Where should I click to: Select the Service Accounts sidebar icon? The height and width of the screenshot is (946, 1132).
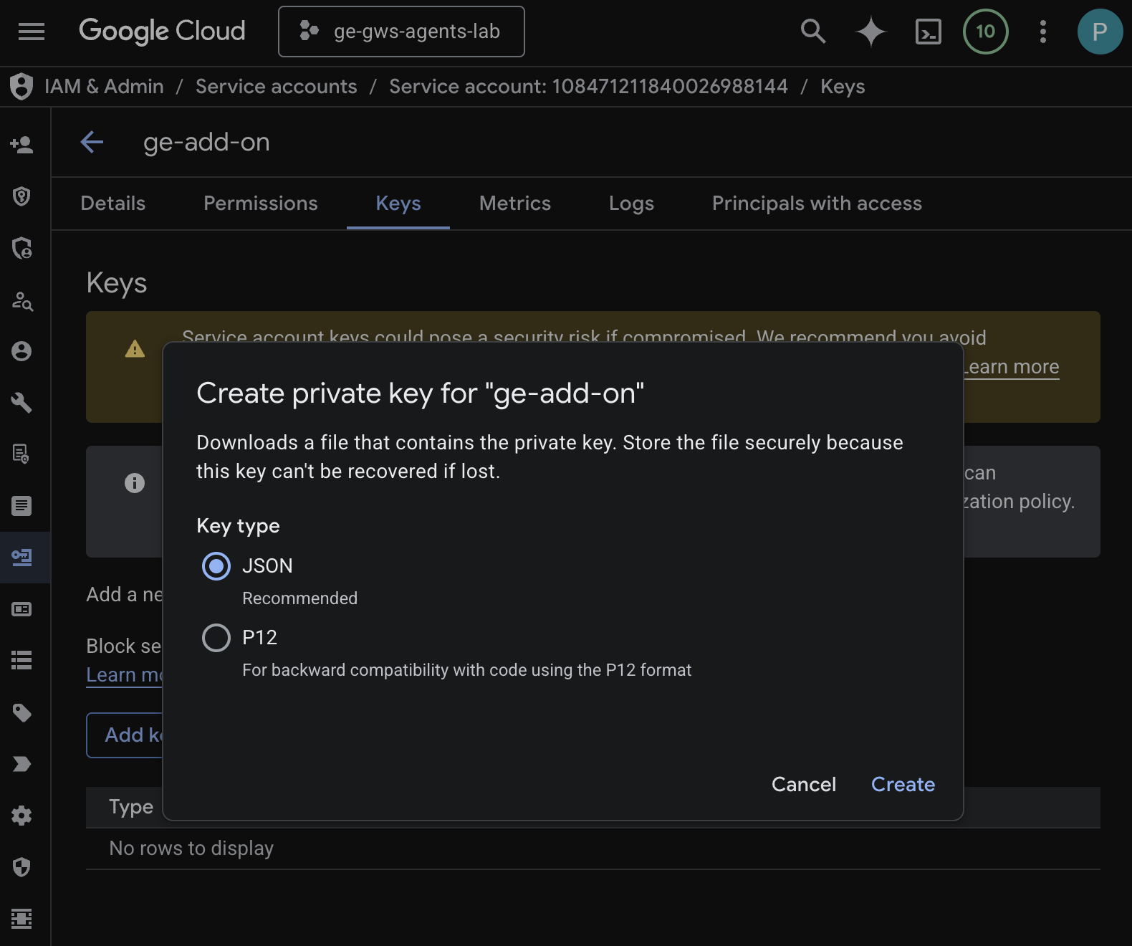[21, 558]
